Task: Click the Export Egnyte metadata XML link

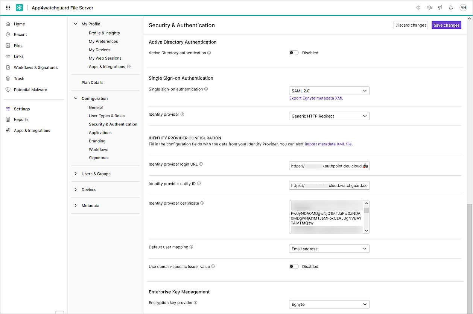Action: (316, 98)
